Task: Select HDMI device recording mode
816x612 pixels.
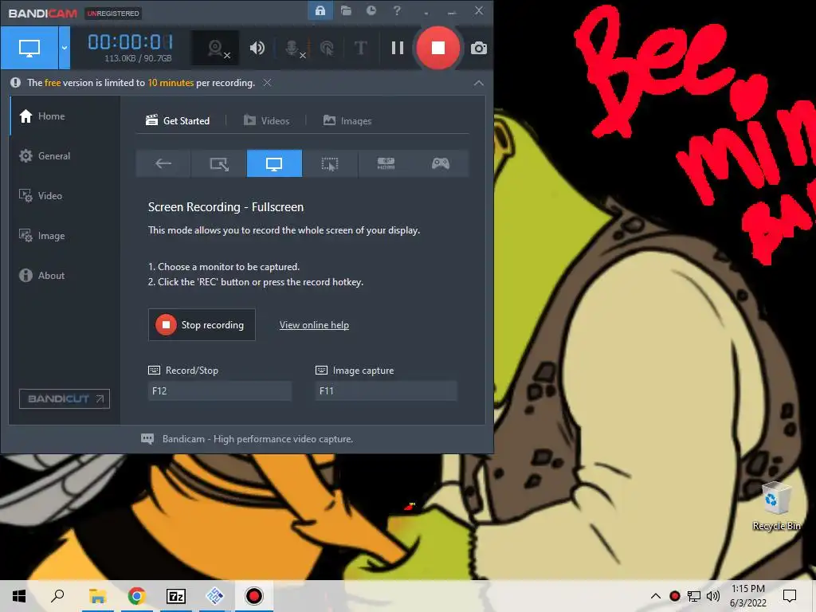Action: coord(386,163)
